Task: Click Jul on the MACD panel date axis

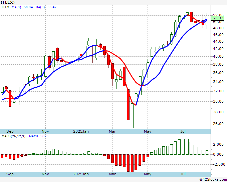Action: (183, 174)
